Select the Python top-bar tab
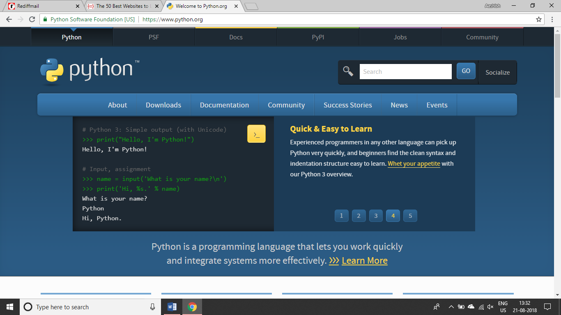The width and height of the screenshot is (561, 315). [x=71, y=37]
